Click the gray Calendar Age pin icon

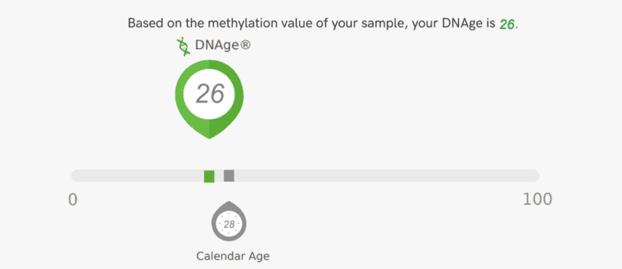228,221
